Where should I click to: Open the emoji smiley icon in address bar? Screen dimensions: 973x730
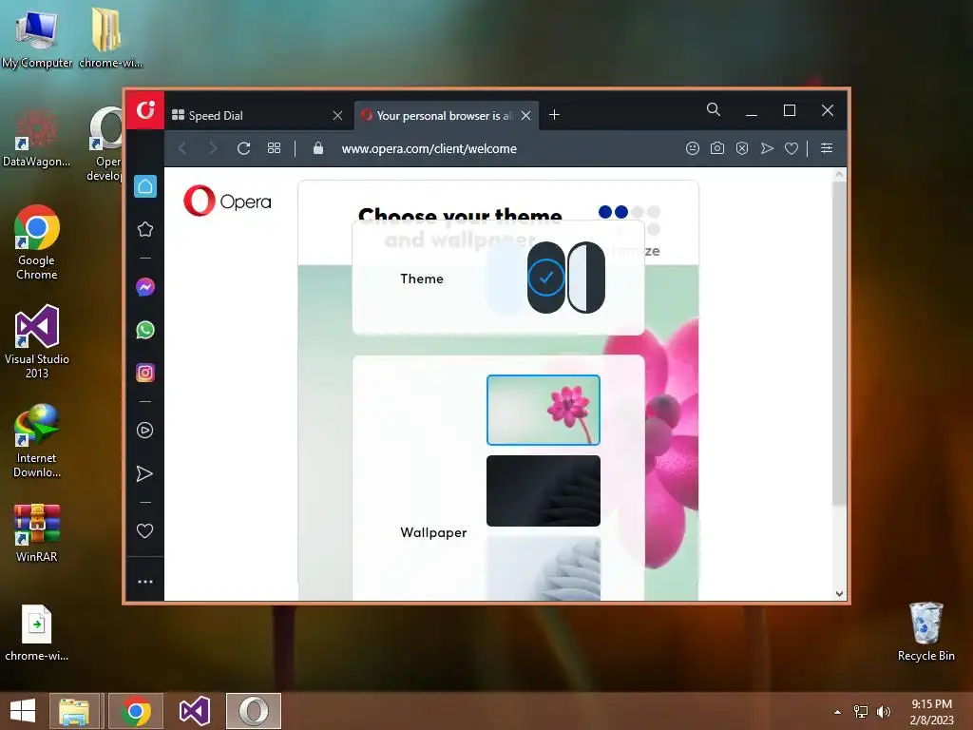[693, 148]
